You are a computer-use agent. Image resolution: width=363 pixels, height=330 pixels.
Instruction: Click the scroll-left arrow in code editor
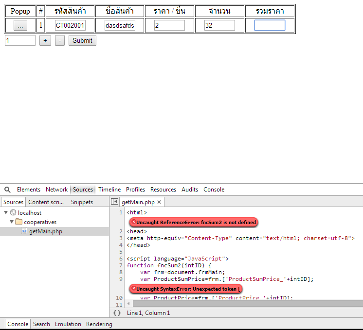point(129,303)
